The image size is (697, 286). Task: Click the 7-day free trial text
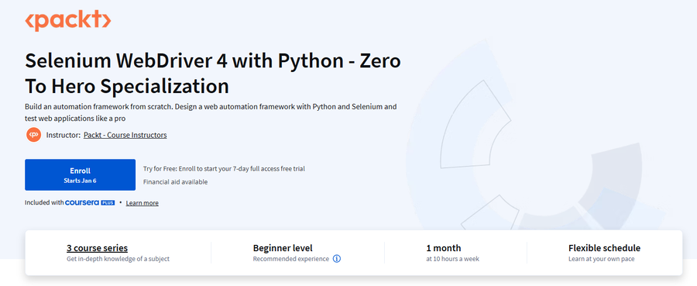click(224, 169)
